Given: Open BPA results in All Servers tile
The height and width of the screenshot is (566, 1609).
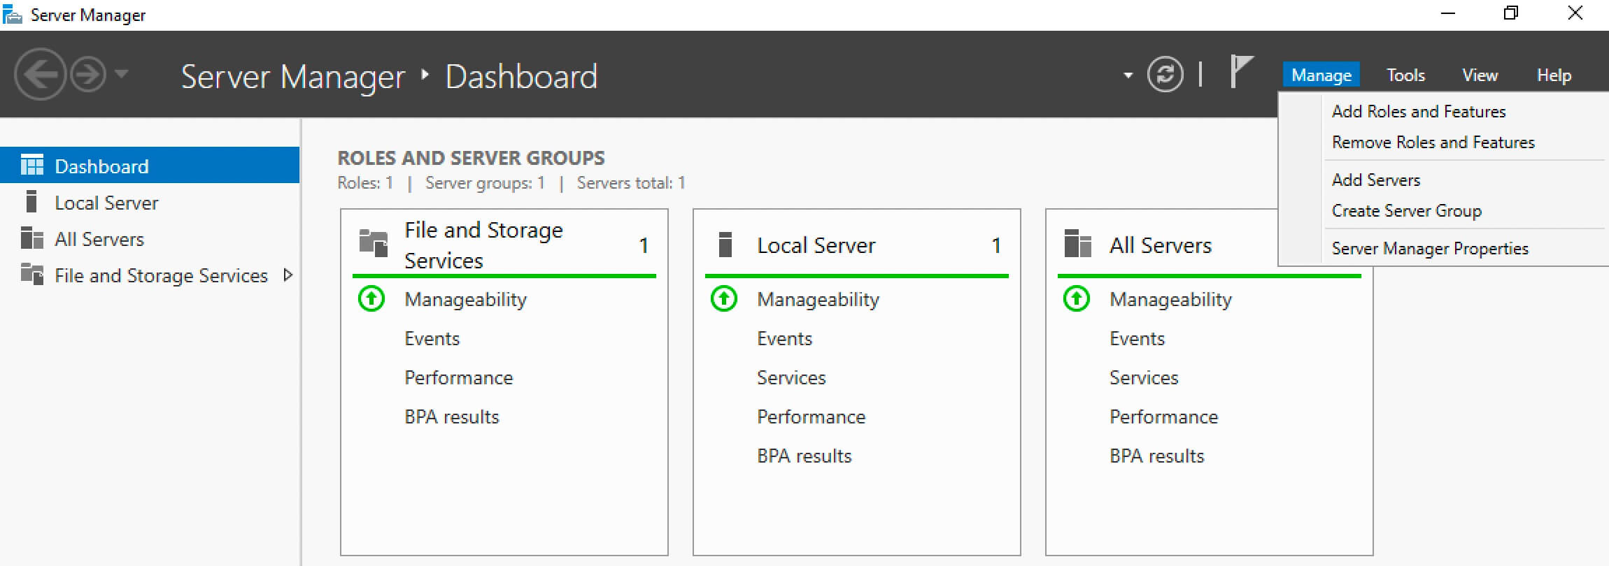Looking at the screenshot, I should pyautogui.click(x=1156, y=456).
